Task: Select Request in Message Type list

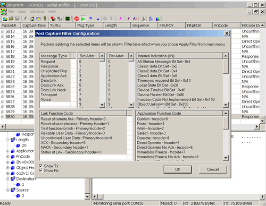Action: pyautogui.click(x=55, y=62)
